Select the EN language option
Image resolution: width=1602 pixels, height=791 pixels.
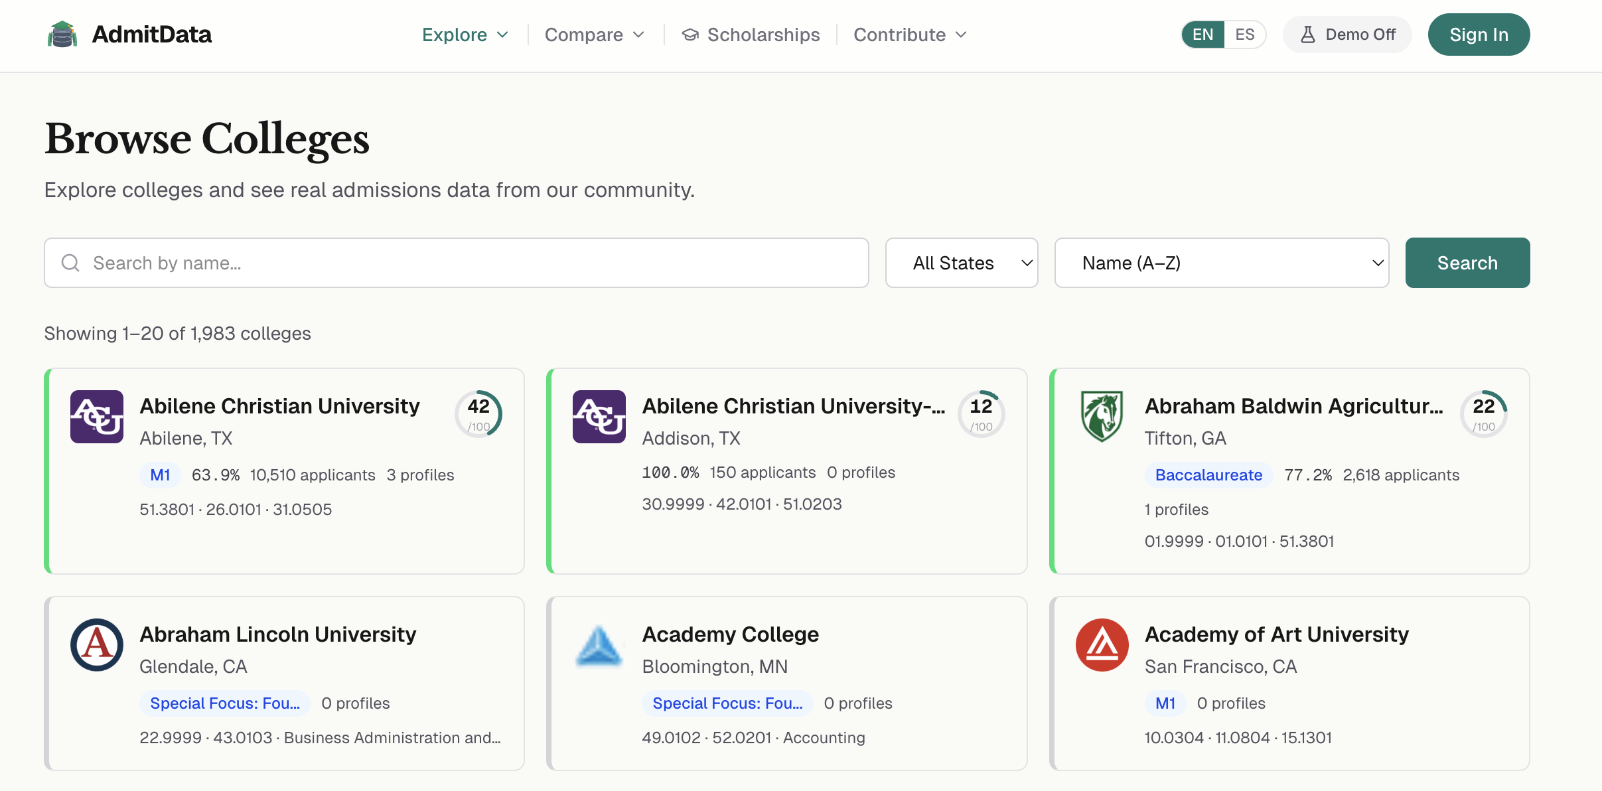pos(1202,35)
